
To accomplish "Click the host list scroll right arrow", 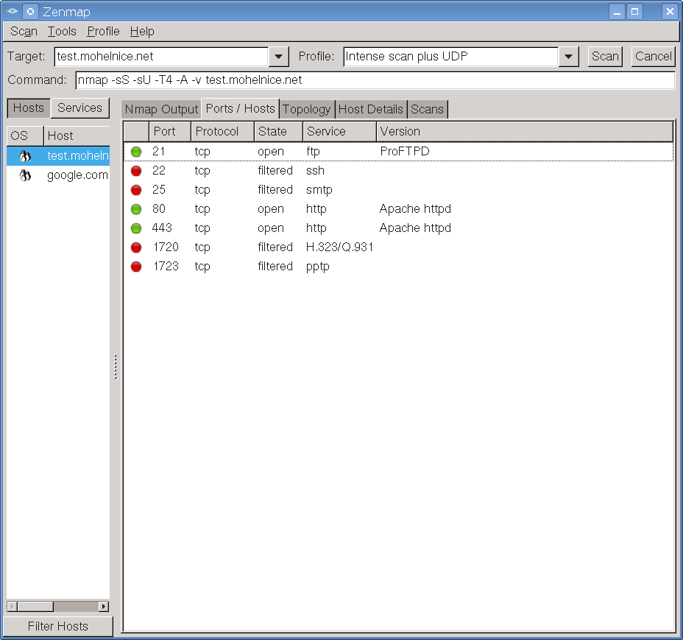I will (104, 606).
